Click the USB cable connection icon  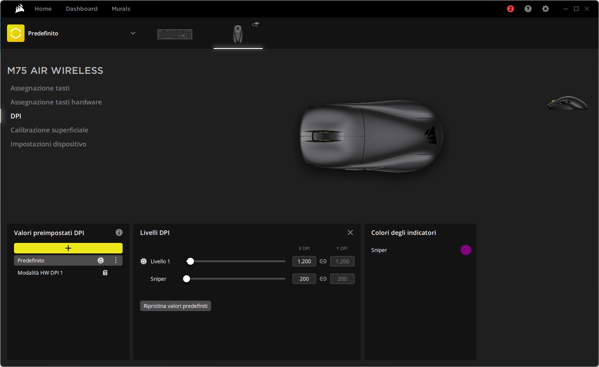coord(256,25)
